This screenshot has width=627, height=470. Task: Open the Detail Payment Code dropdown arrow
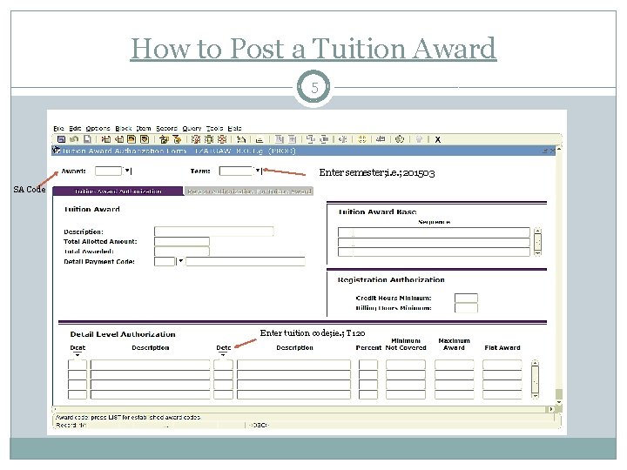[x=180, y=261]
